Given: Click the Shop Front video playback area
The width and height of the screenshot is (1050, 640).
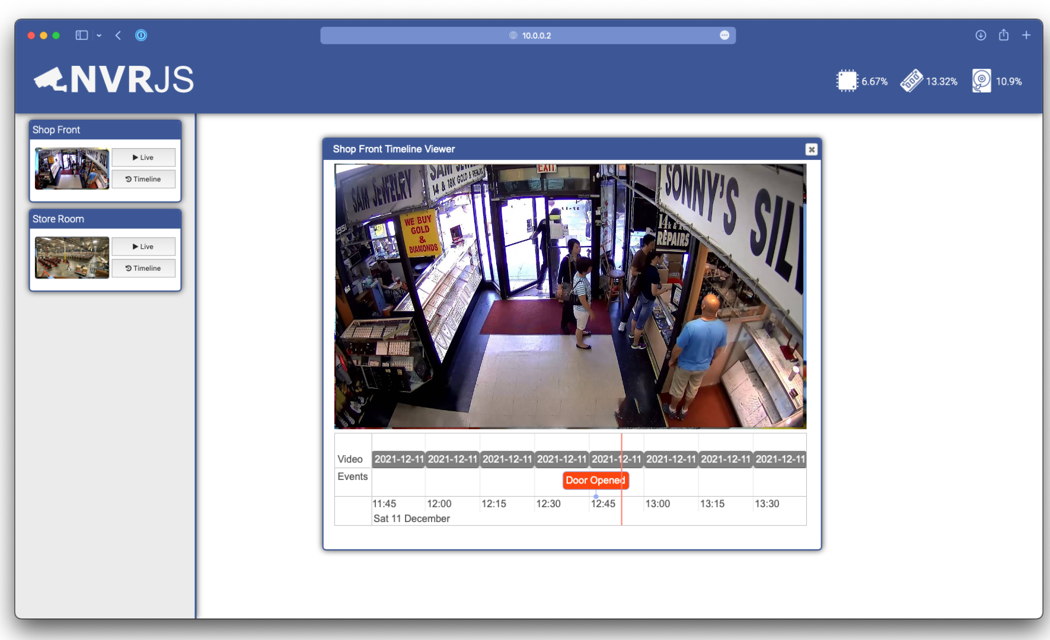Looking at the screenshot, I should 570,296.
